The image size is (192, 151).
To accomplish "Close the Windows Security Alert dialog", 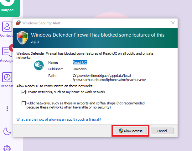I will coord(173,23).
